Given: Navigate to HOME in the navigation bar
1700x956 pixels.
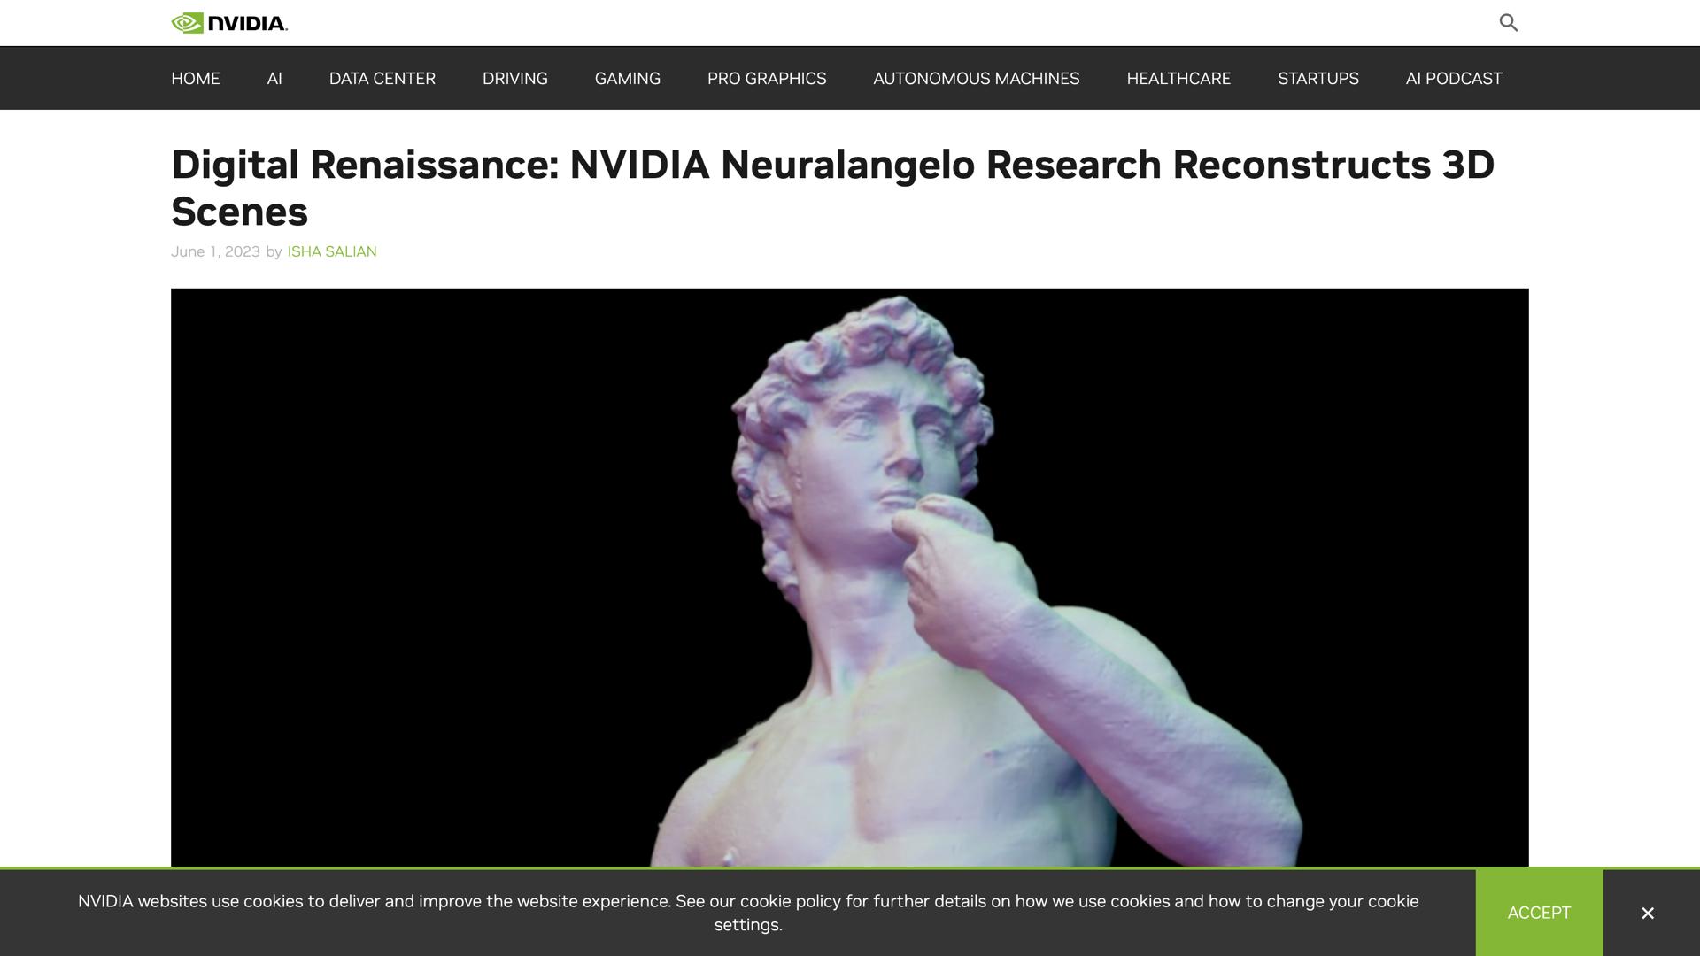Looking at the screenshot, I should (195, 78).
